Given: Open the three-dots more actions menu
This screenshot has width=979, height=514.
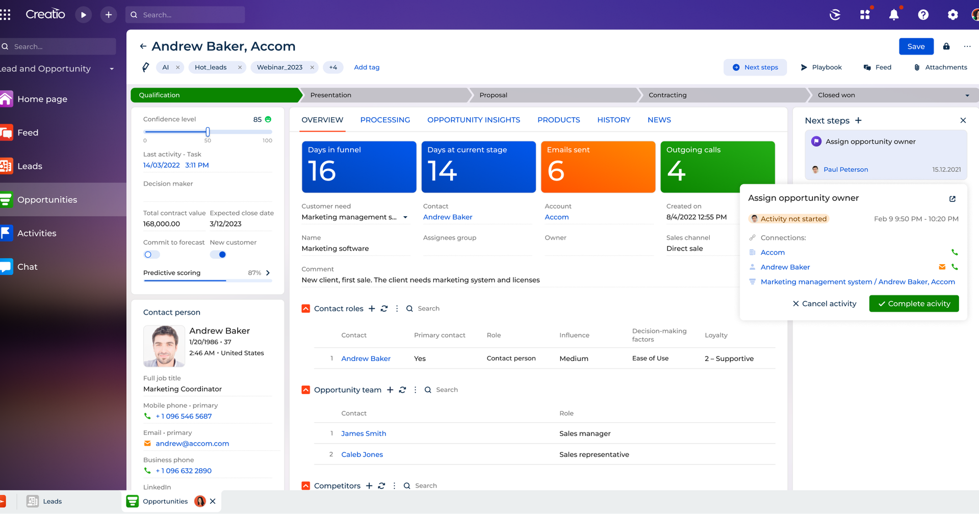Looking at the screenshot, I should 967,46.
